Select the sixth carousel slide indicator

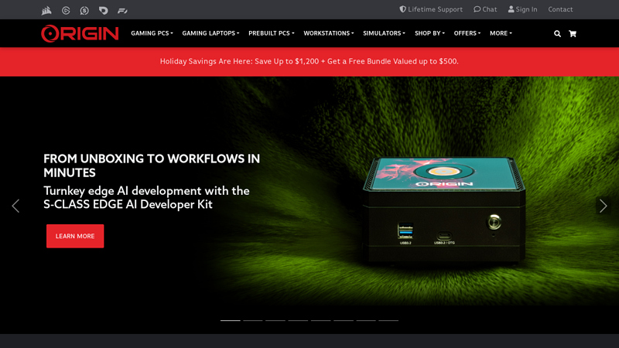(344, 320)
